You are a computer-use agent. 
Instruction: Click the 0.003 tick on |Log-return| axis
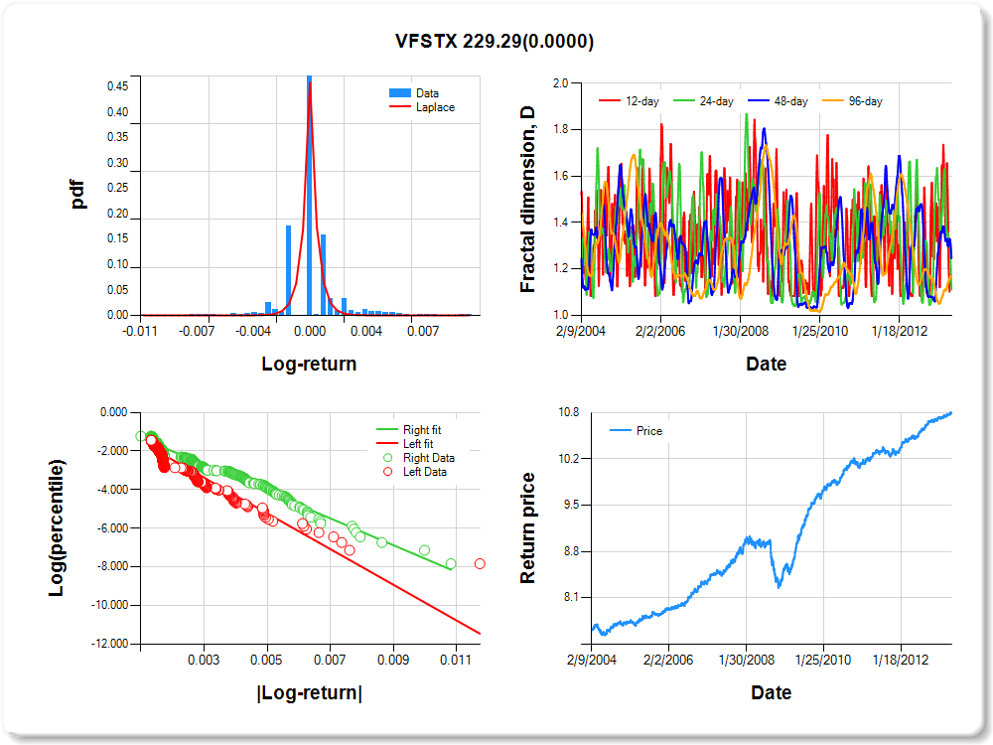pos(204,661)
